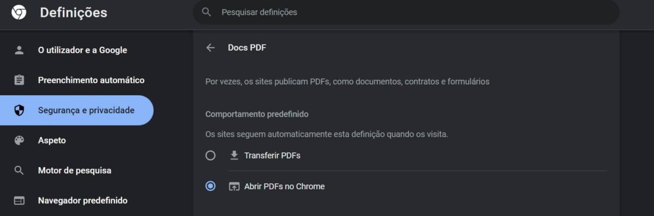The image size is (654, 216).
Task: Open Segurança e privacidade settings
Action: [x=77, y=110]
